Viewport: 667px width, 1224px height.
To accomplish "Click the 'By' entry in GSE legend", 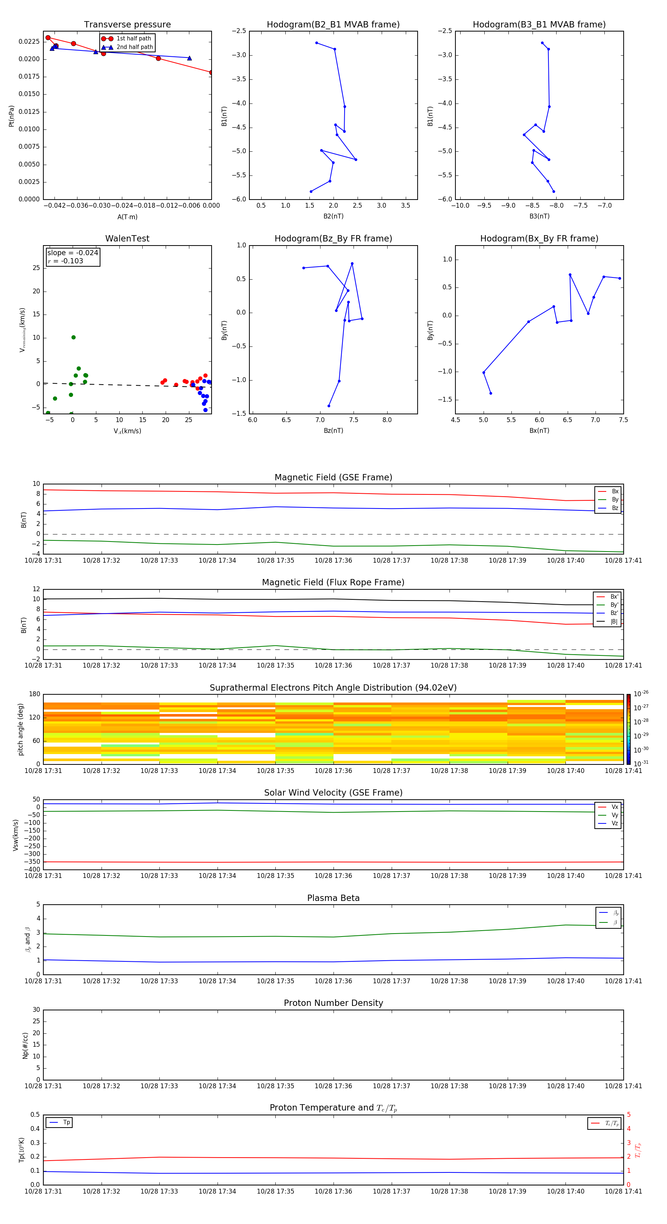I will point(608,499).
